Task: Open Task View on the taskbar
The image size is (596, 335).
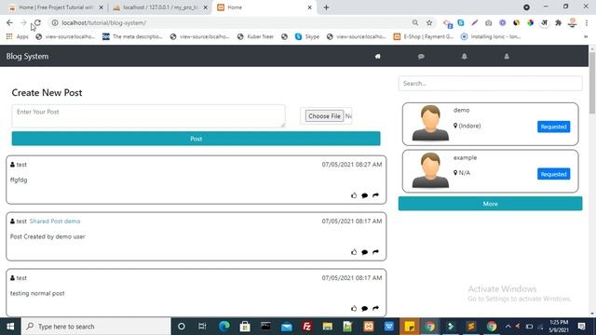Action: click(x=202, y=327)
